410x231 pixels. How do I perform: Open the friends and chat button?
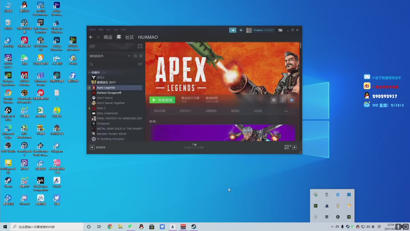(291, 147)
